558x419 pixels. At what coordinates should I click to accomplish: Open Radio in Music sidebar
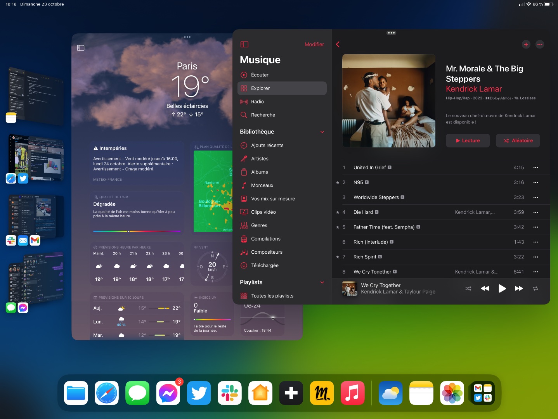(282, 102)
